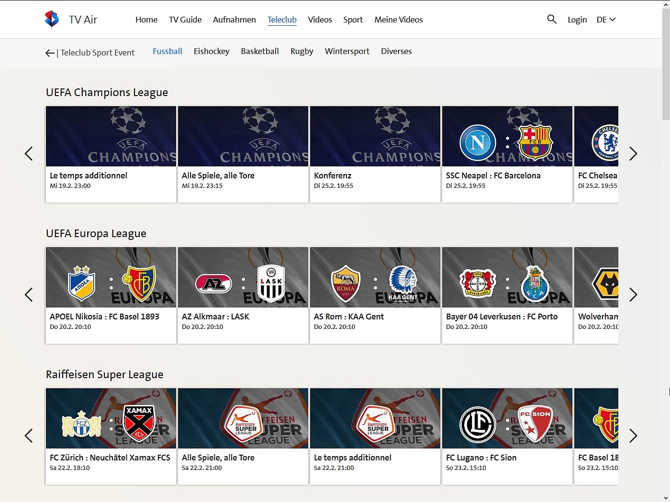Switch to the Eishockey tab
Viewport: 670px width, 502px height.
[212, 51]
